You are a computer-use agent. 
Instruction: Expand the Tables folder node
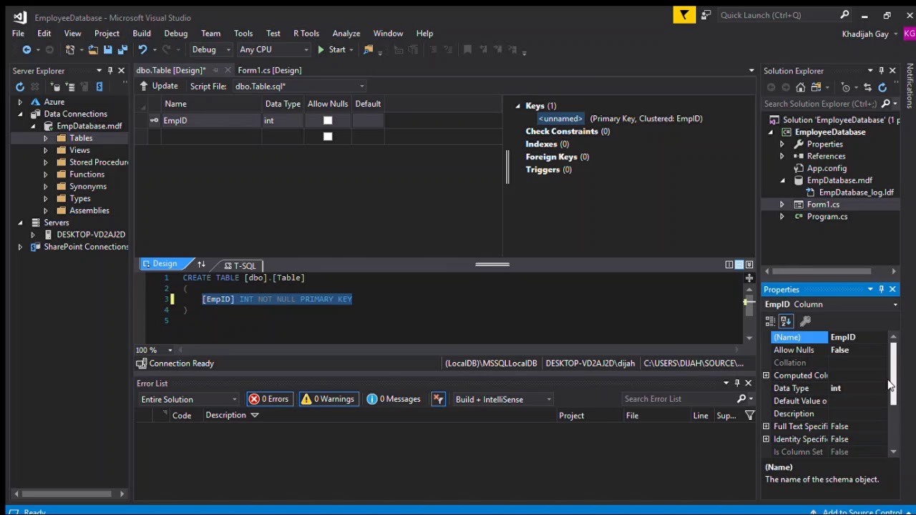coord(45,139)
